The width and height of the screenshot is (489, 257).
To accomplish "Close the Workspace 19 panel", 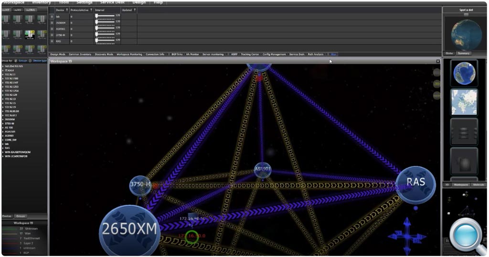I will [x=438, y=62].
